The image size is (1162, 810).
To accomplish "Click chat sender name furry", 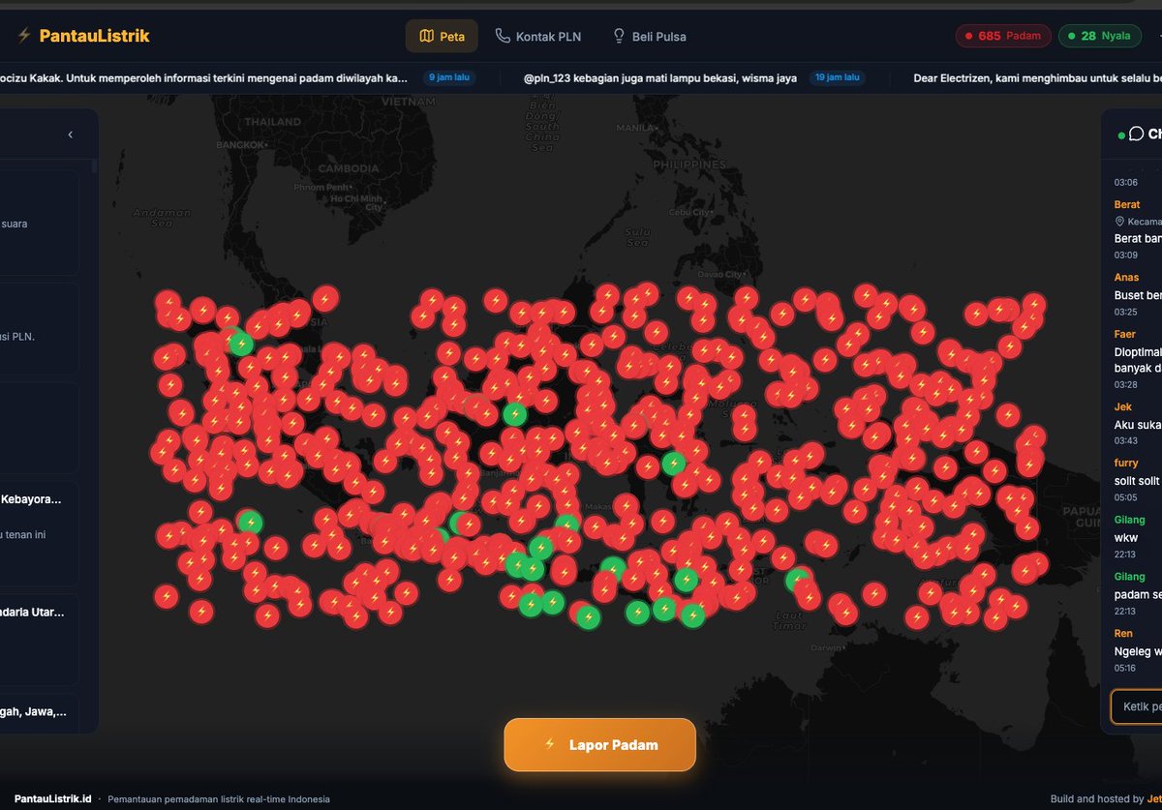I will (1126, 464).
